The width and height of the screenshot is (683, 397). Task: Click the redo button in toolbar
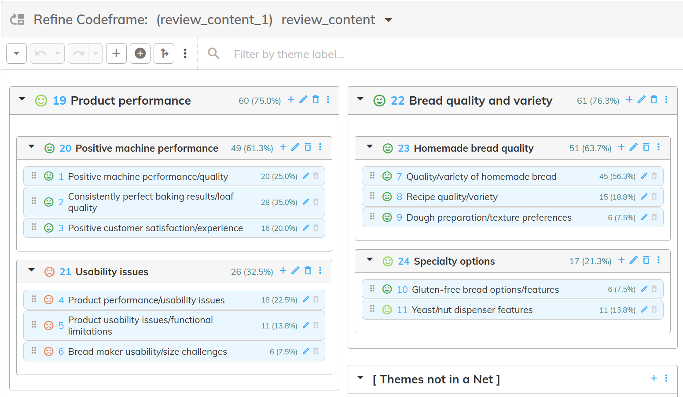click(x=78, y=54)
